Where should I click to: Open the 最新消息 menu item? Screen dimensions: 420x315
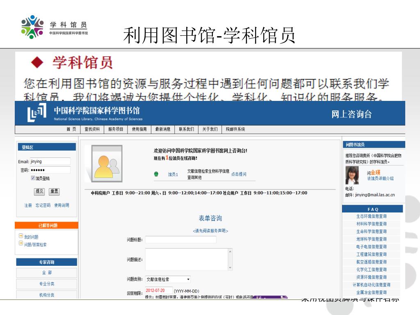162,129
